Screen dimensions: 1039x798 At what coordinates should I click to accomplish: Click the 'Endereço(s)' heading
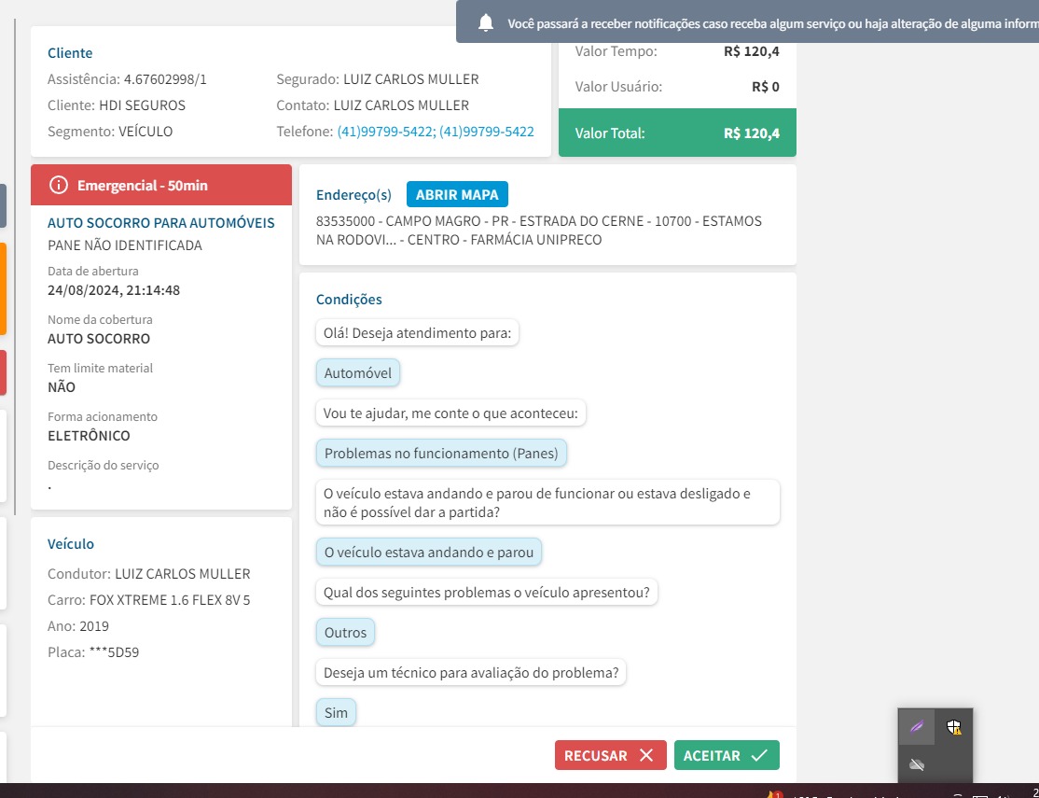pos(353,195)
